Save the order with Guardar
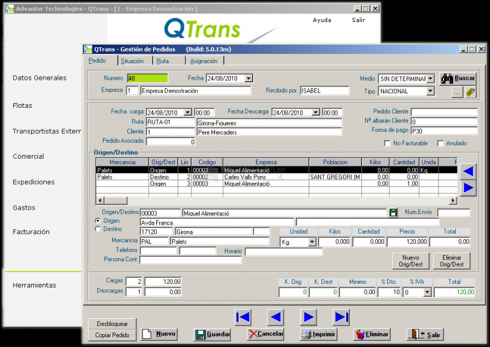 (212, 334)
